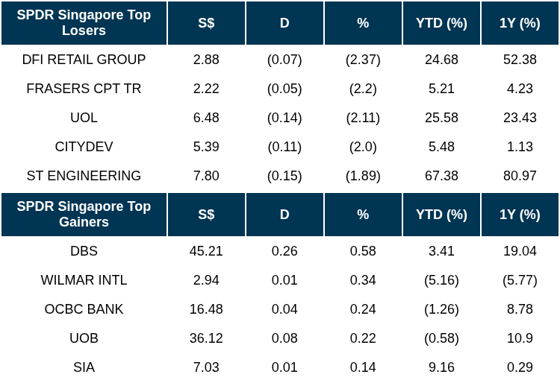Click the 1Y (%) header in Gainers table
This screenshot has width=560, height=383.
tap(520, 215)
